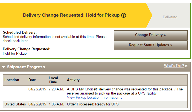Open the What's This? help link

coord(174,66)
